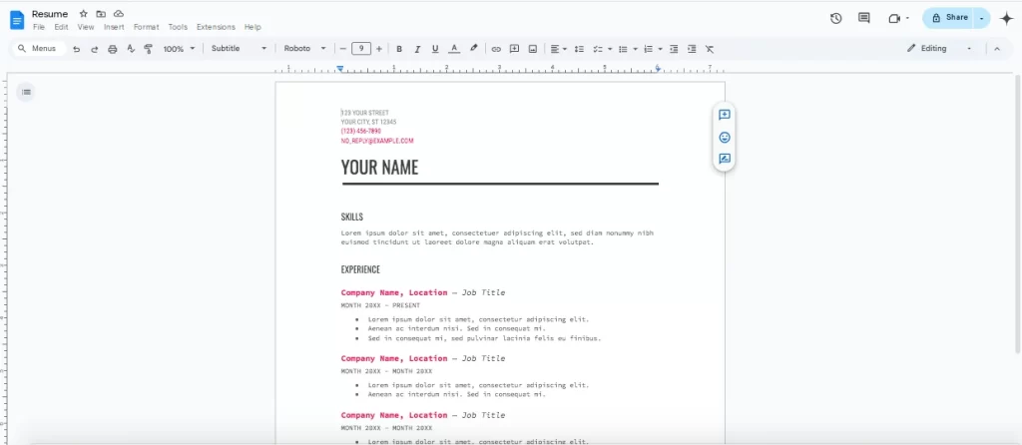
Task: Check the cloud save status icon
Action: 118,14
